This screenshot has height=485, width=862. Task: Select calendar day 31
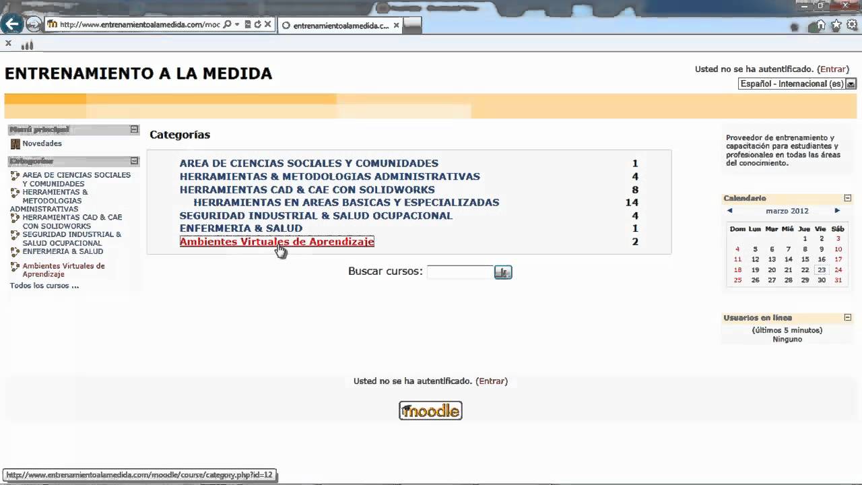point(838,280)
